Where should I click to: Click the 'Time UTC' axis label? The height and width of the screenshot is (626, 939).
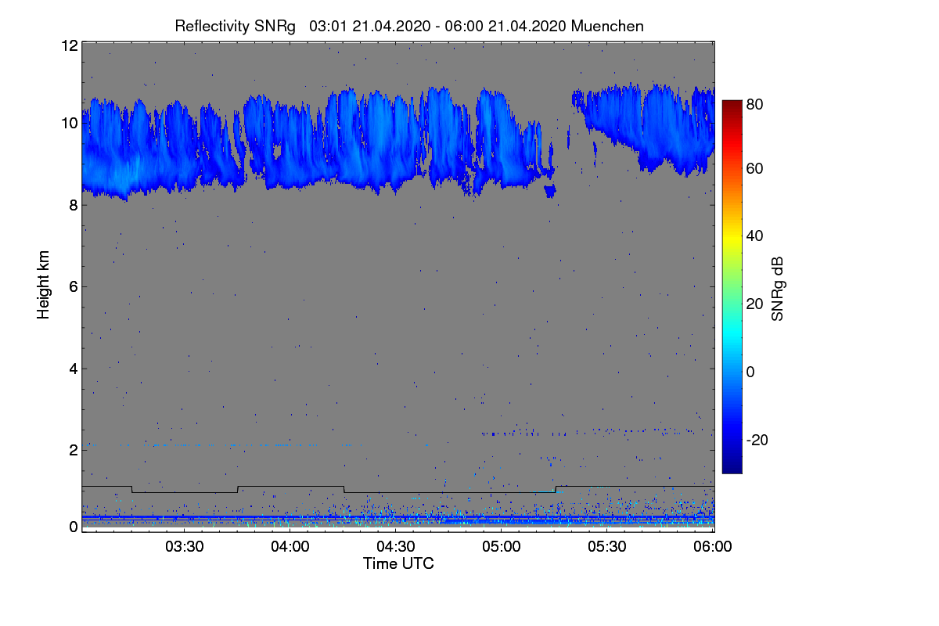[x=398, y=563]
